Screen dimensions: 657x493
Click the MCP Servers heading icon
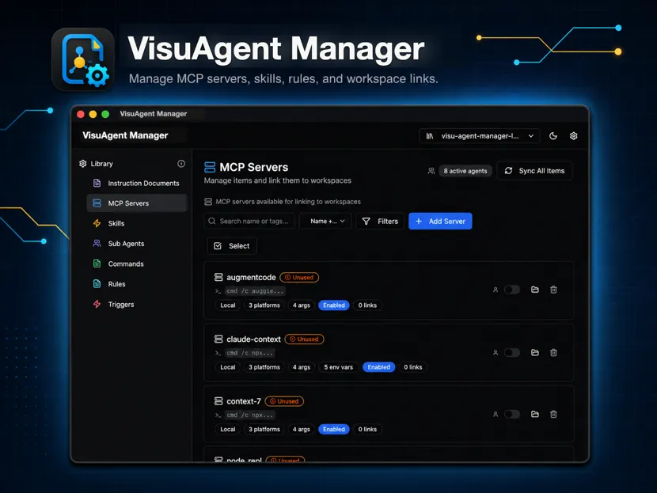pos(210,167)
